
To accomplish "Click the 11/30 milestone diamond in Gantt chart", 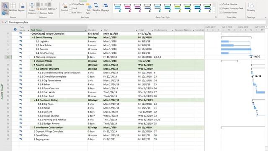I will pyautogui.click(x=251, y=57).
